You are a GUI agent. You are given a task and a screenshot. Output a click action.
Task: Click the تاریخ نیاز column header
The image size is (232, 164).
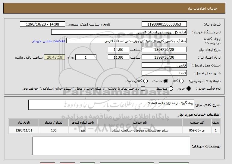pos(24,123)
